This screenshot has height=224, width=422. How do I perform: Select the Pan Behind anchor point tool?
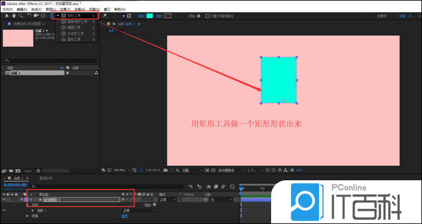point(43,16)
